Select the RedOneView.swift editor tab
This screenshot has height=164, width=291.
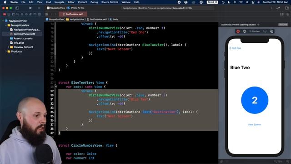point(73,14)
